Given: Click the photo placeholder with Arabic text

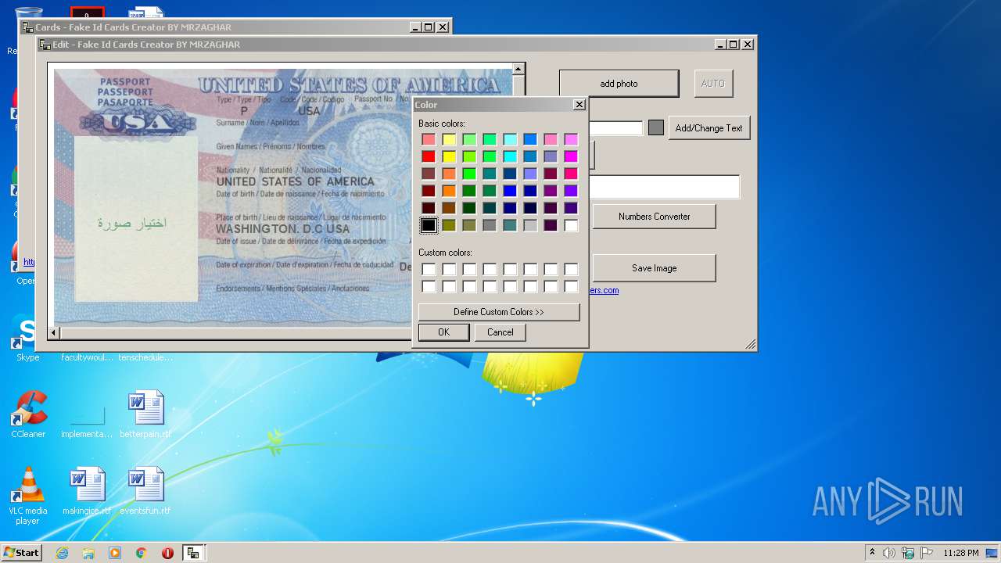Looking at the screenshot, I should click(136, 220).
